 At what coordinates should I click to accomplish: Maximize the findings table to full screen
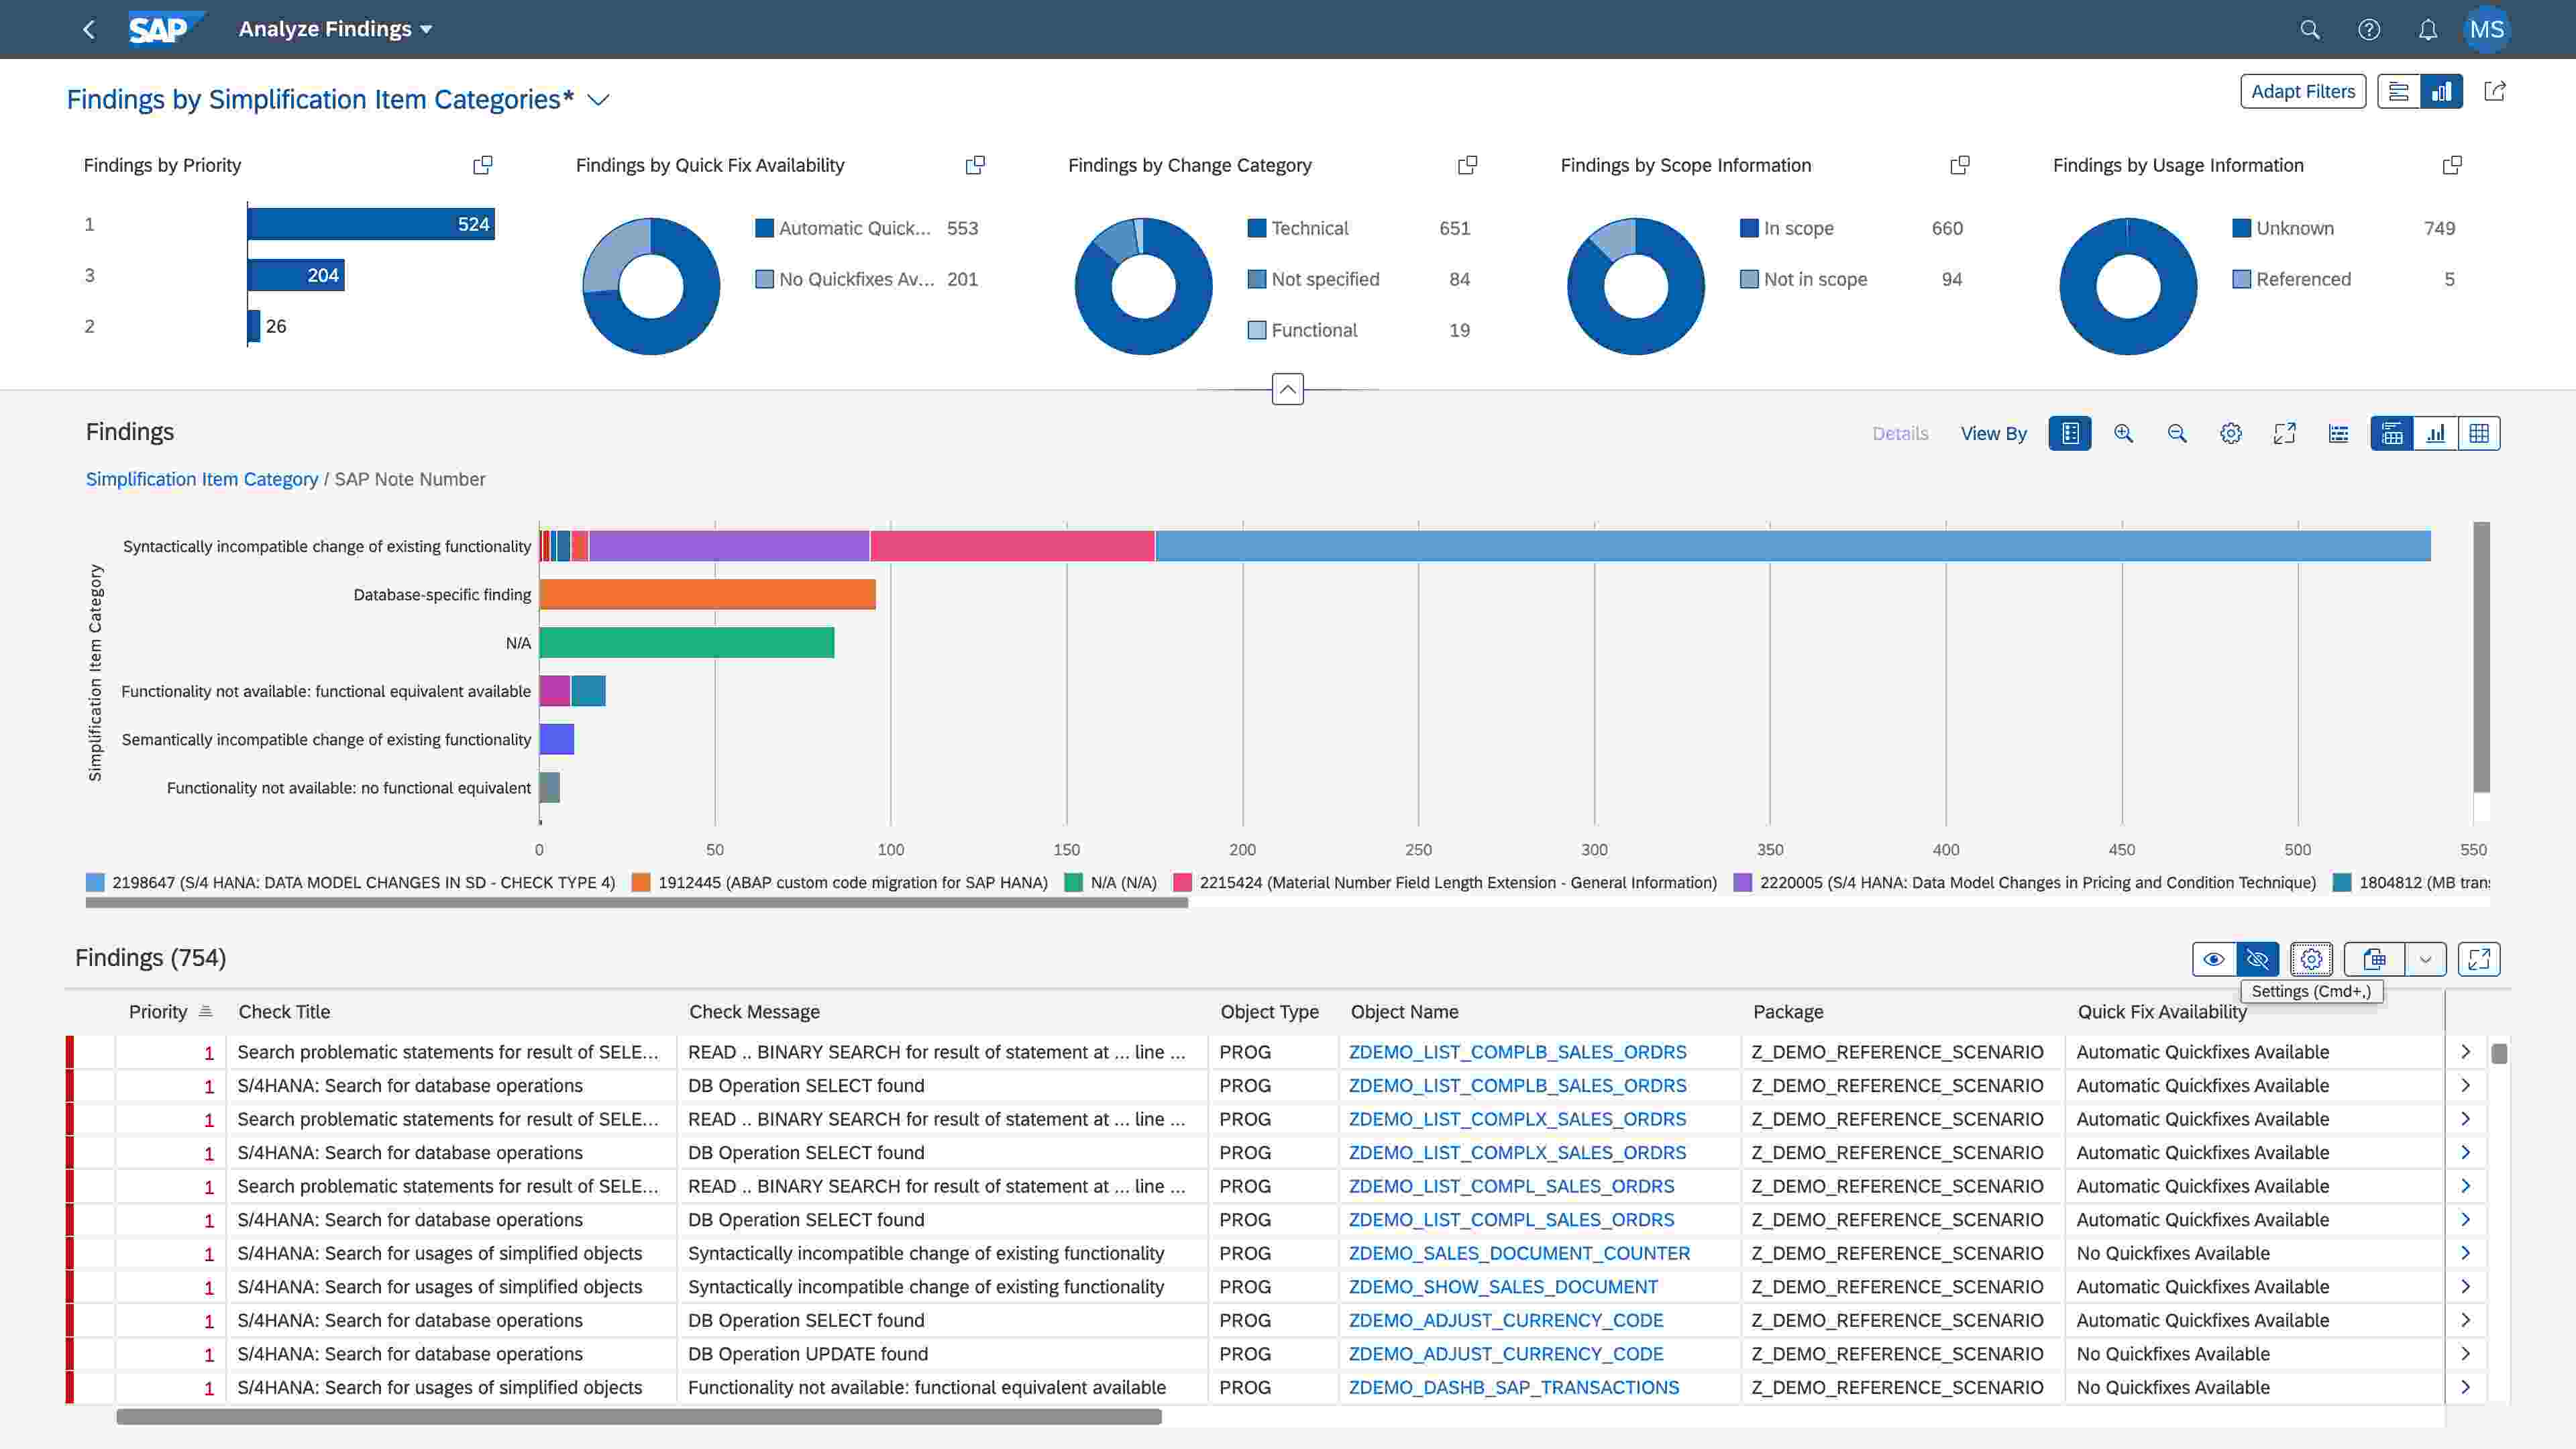[x=2479, y=959]
